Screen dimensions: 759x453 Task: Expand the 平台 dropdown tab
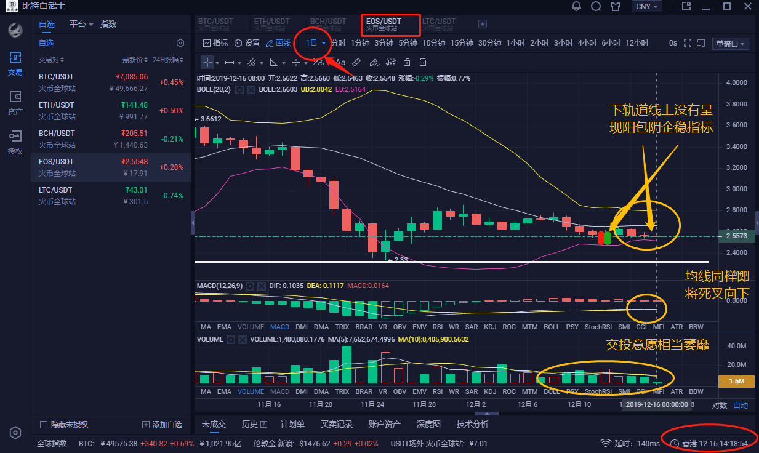tap(81, 24)
